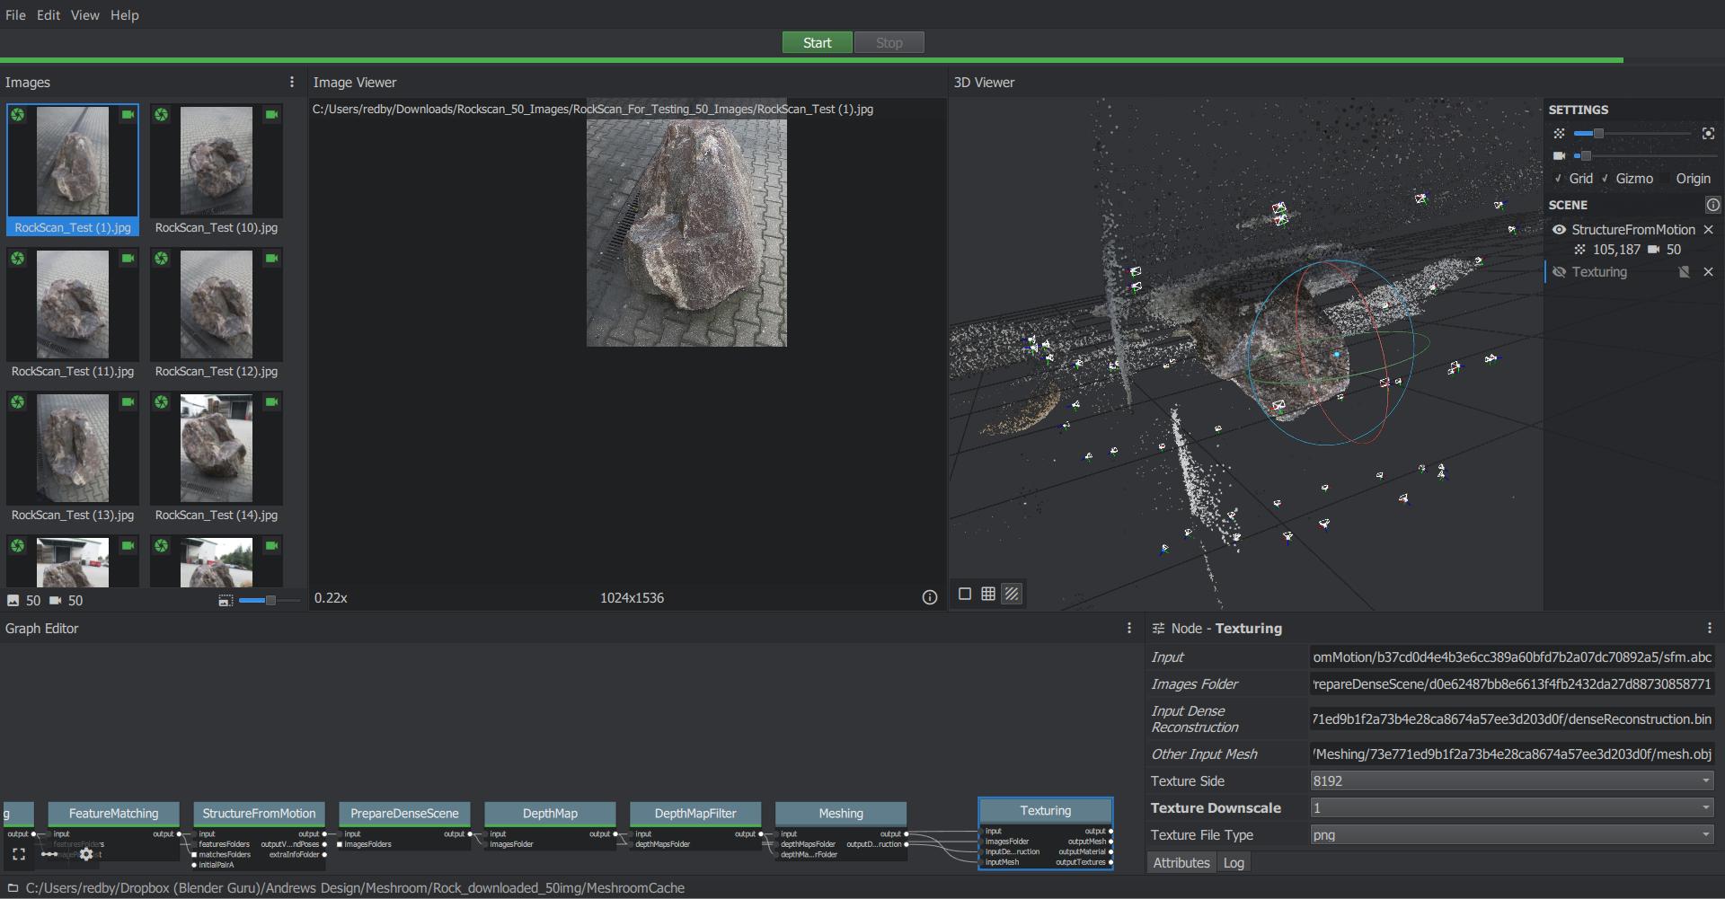Screen dimensions: 1725x899
Task: Select the RockScan_Test (12).jpg thumbnail
Action: (217, 313)
